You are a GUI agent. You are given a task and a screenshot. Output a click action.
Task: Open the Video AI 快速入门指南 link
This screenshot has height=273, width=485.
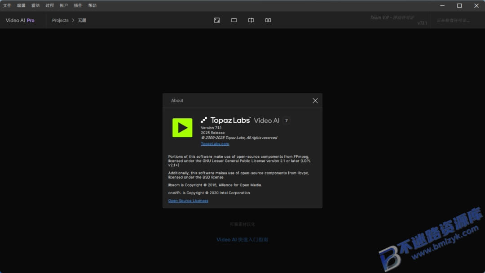coord(242,240)
